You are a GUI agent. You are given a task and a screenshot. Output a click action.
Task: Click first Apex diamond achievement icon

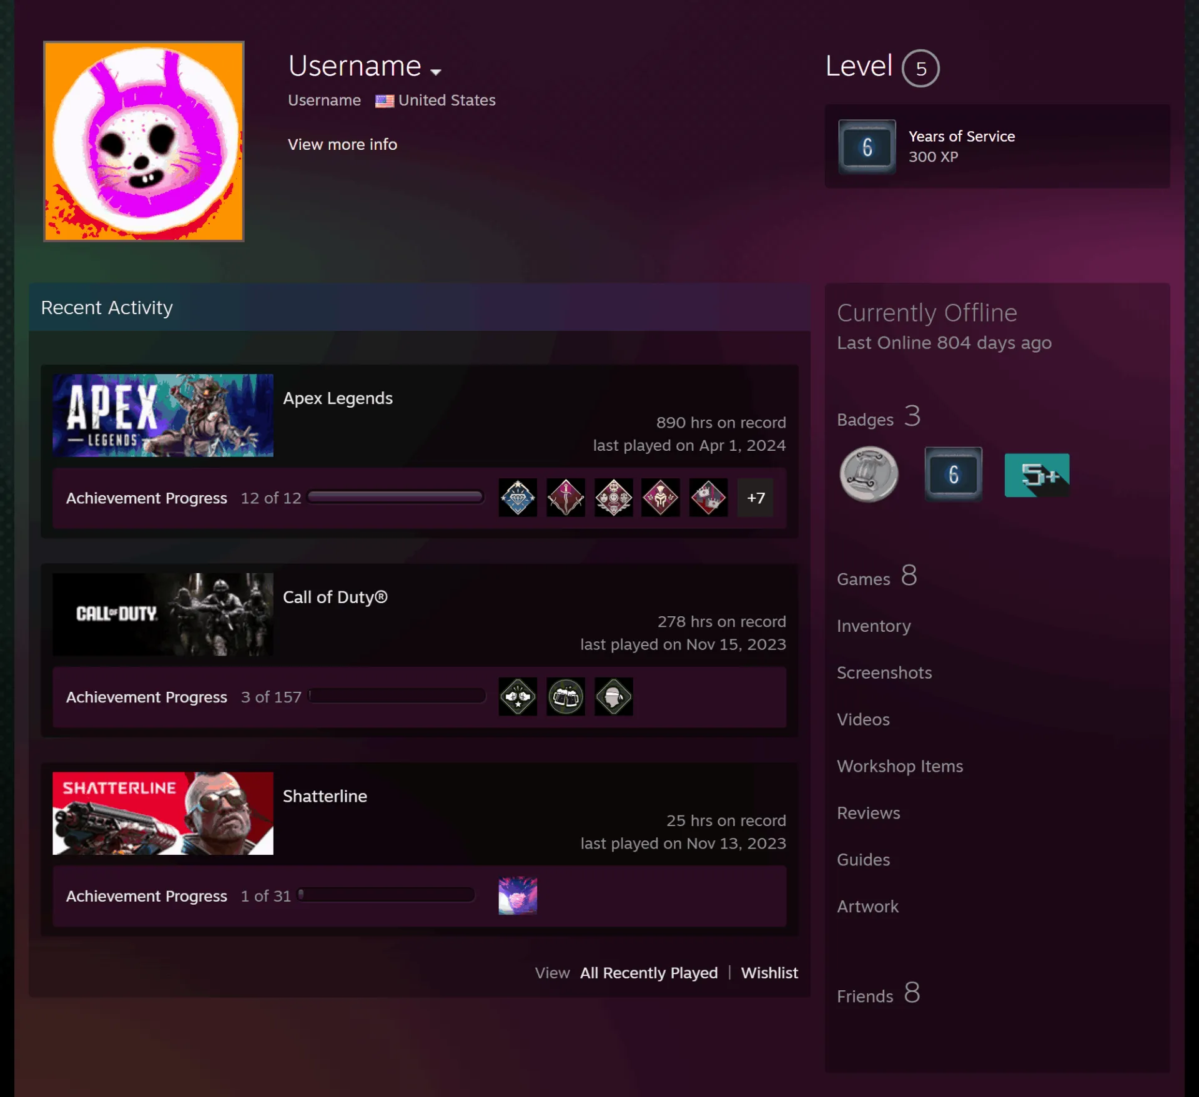518,498
